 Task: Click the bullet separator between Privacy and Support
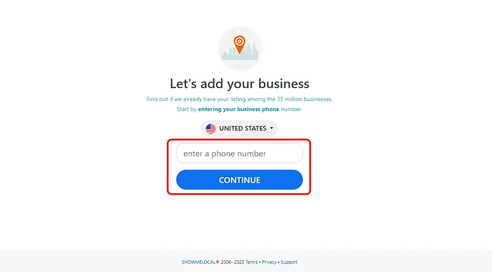(279, 262)
